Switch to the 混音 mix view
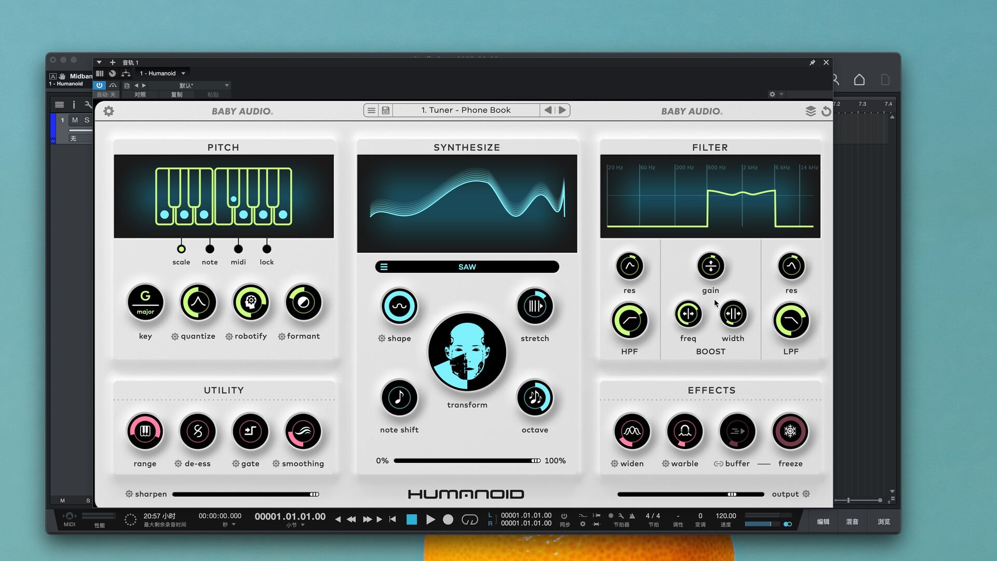This screenshot has width=997, height=561. pyautogui.click(x=852, y=522)
